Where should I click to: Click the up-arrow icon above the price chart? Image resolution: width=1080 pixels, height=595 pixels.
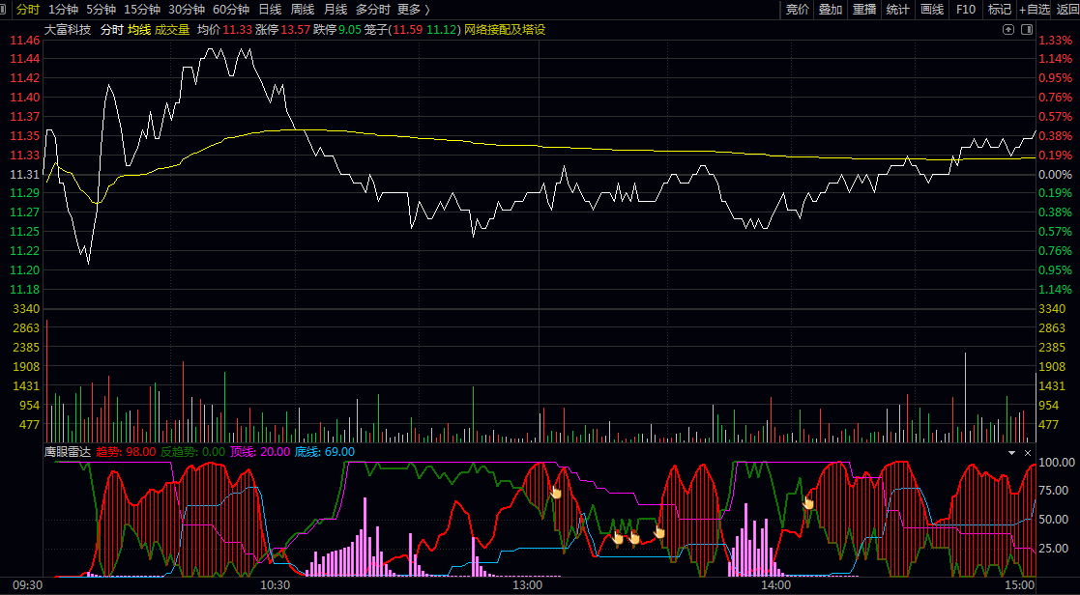[x=1008, y=30]
